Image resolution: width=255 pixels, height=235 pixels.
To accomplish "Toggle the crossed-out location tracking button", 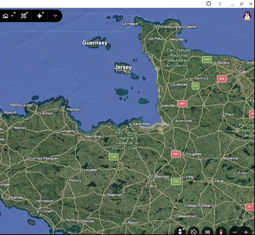I will coord(194,231).
